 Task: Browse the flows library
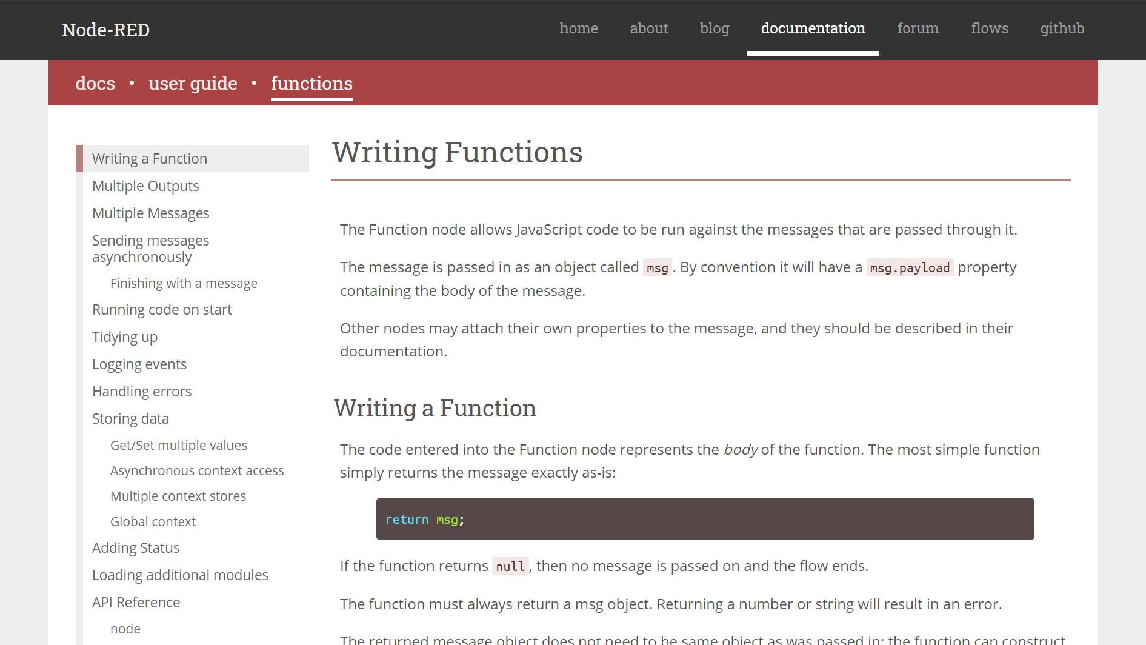990,28
